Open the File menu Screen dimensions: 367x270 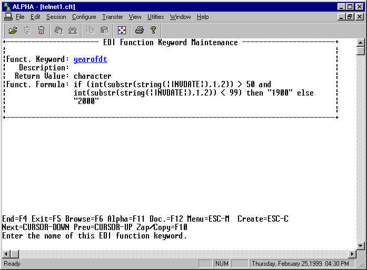20,17
